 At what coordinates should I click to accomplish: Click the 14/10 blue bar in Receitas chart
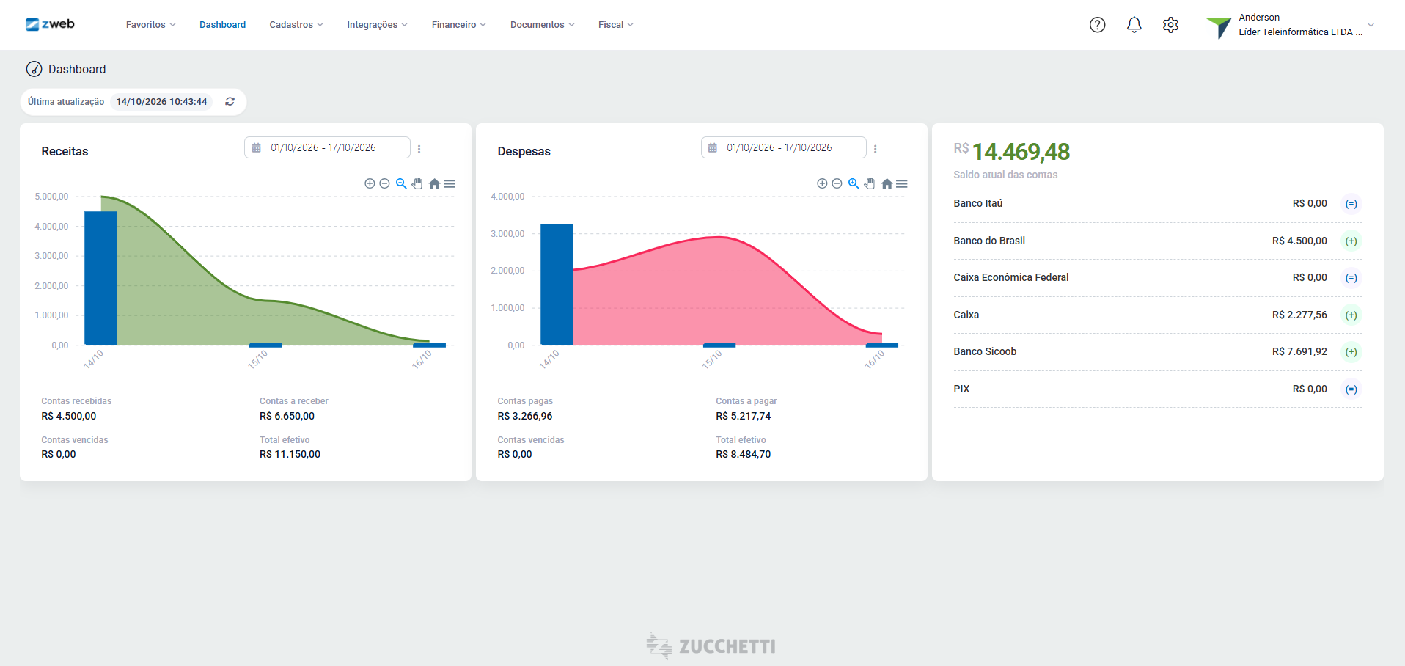101,278
